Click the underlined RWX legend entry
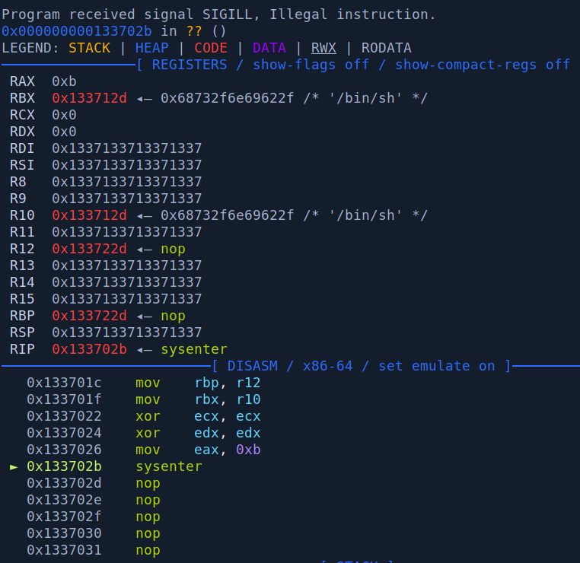The height and width of the screenshot is (563, 580). 323,48
